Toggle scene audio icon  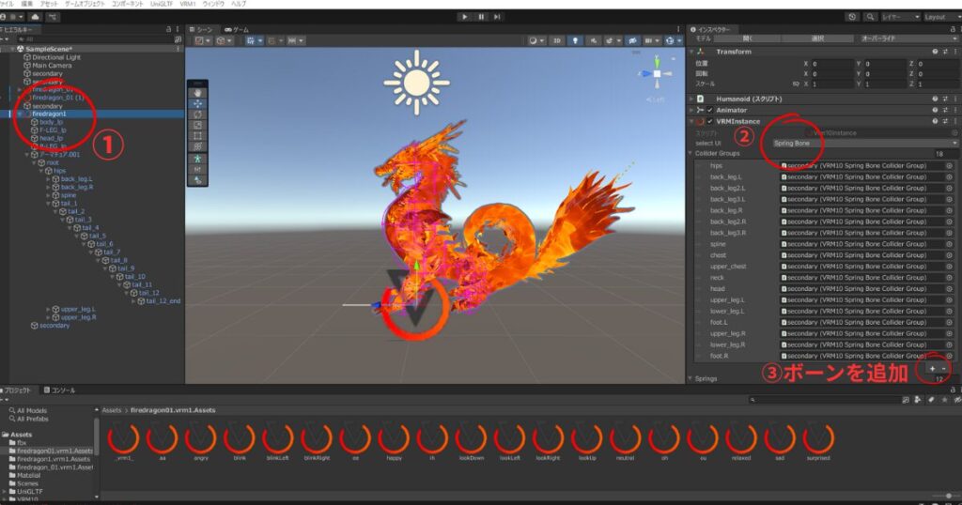(594, 40)
